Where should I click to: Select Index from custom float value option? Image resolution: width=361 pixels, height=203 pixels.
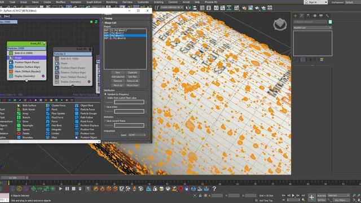[x=105, y=98]
